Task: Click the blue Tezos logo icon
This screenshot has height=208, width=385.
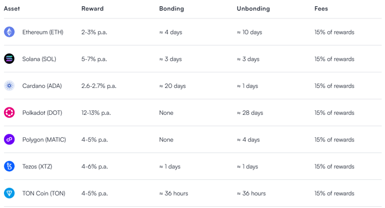Action: 9,166
